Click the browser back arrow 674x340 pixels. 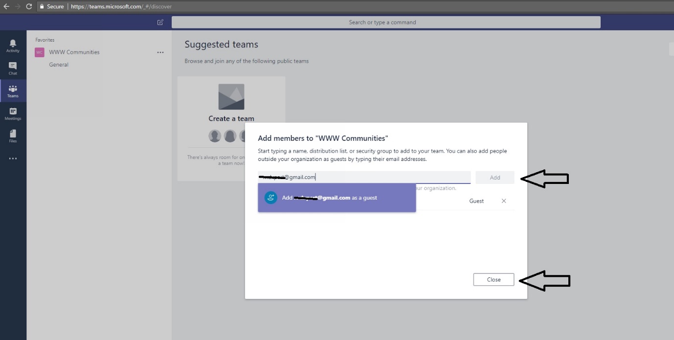click(6, 6)
